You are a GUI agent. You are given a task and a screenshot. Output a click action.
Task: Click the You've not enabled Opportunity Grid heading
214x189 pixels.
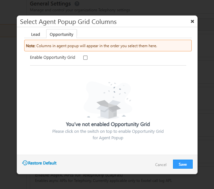[x=108, y=124]
